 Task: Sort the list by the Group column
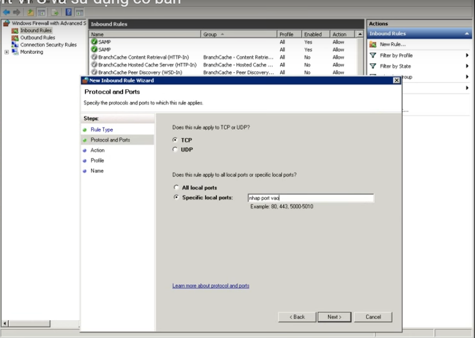pyautogui.click(x=238, y=34)
